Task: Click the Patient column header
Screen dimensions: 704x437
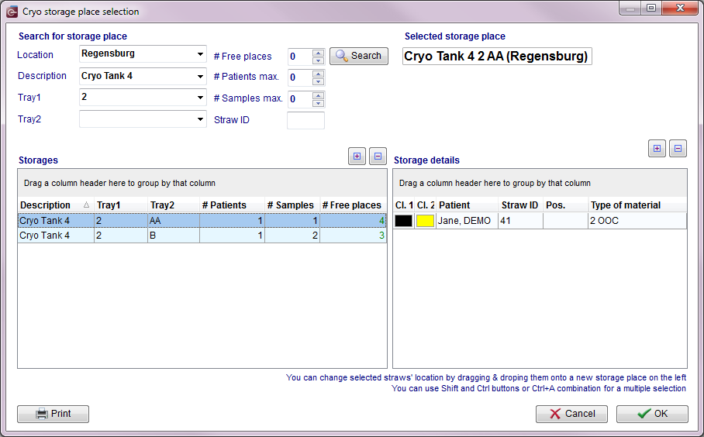Action: (x=467, y=205)
